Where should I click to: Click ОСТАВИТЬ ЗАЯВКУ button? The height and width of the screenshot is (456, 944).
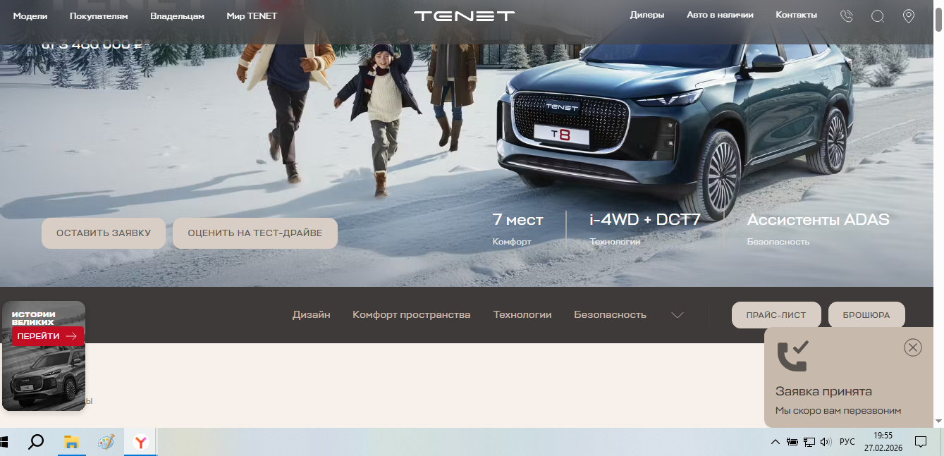[x=104, y=233]
